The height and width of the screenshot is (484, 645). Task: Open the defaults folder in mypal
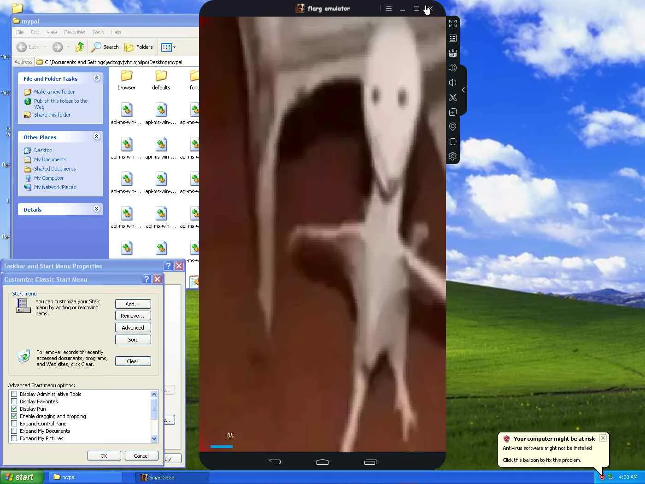[161, 80]
